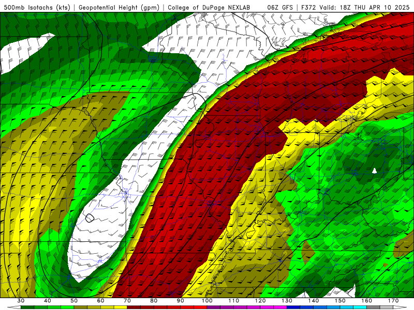This screenshot has height=310, width=414.
Task: Select the dark gray 160-165 kt legend swatch
Action: click(x=373, y=307)
